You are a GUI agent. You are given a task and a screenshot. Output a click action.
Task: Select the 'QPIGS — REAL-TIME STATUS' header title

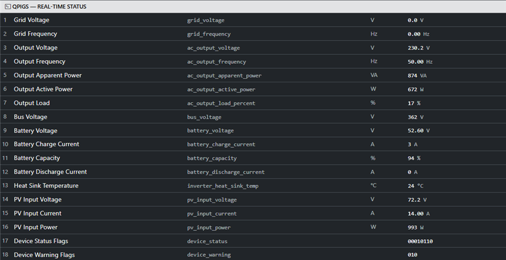tap(49, 7)
